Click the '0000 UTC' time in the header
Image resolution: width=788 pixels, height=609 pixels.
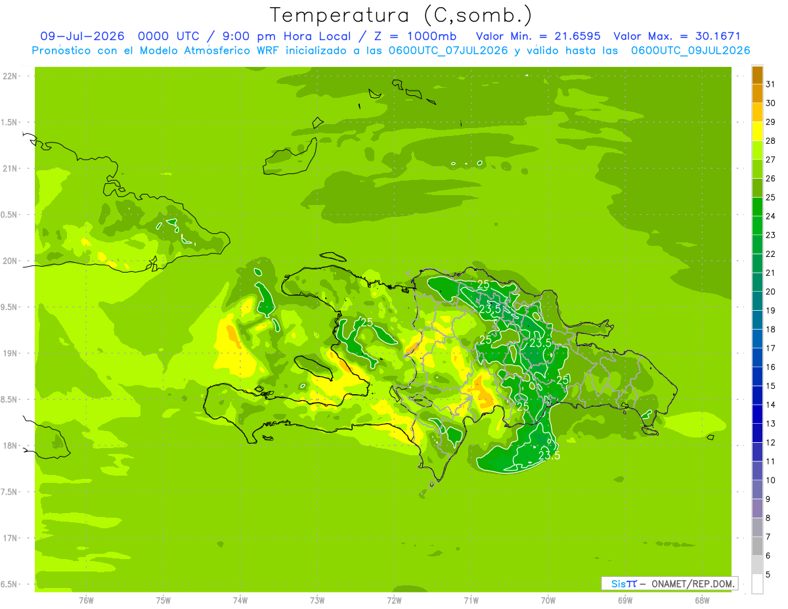point(169,36)
